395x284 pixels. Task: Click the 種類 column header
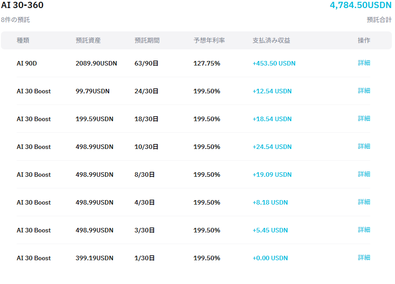23,40
